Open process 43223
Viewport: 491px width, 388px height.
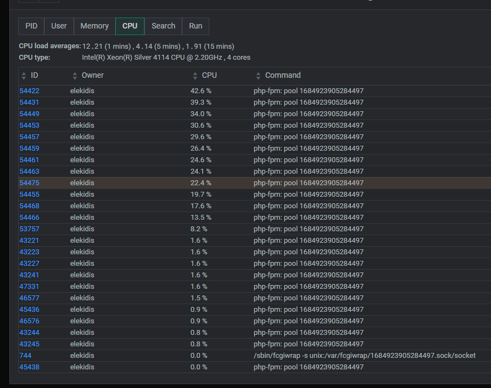[30, 252]
